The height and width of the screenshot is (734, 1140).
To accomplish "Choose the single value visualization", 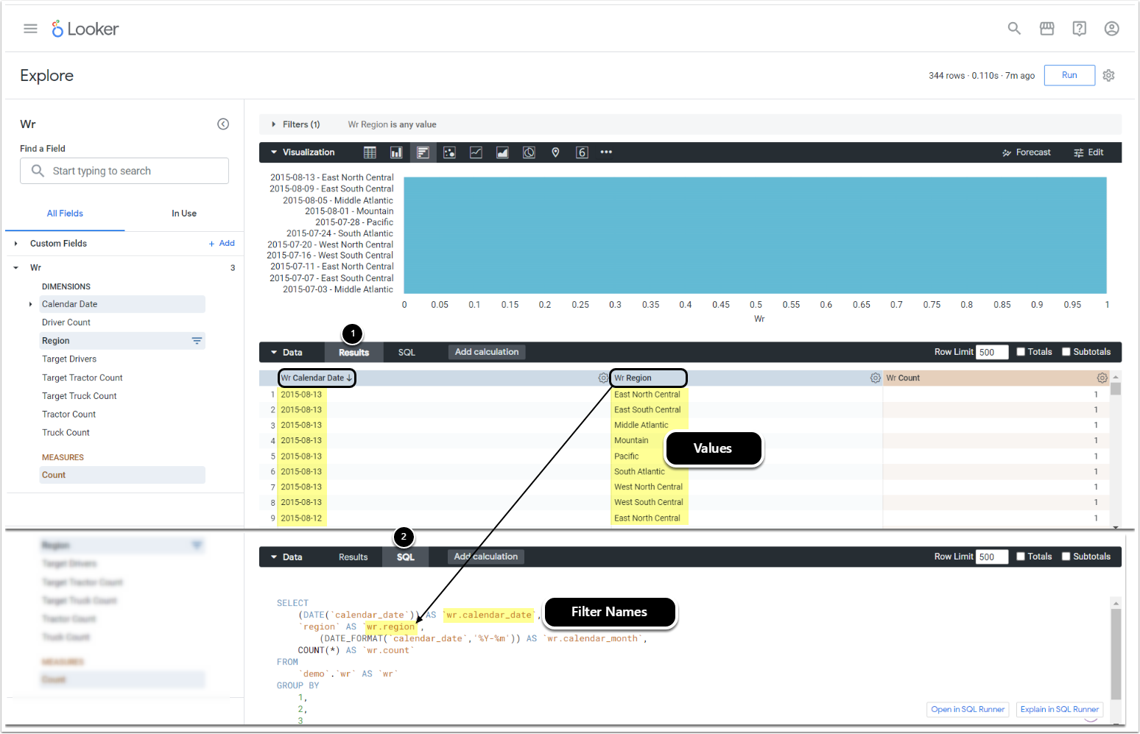I will tap(582, 152).
